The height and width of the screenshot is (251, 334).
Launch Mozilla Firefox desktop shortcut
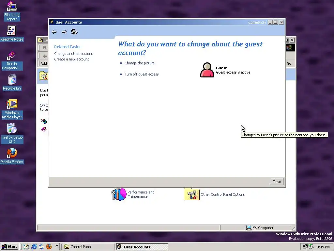tap(12, 156)
